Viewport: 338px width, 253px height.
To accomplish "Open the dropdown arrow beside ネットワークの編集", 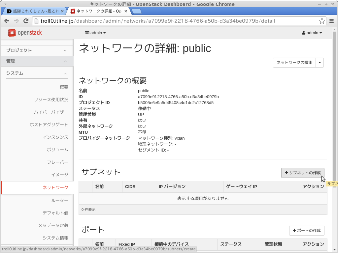I will click(320, 63).
